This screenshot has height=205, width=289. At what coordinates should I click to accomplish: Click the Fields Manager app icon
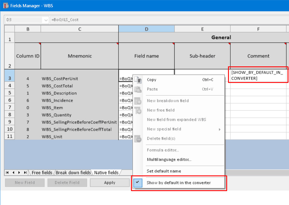pyautogui.click(x=6, y=6)
